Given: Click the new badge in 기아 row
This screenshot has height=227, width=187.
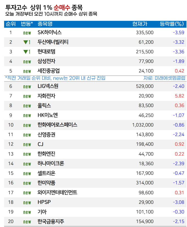Looking at the screenshot, I should click(x=27, y=212).
